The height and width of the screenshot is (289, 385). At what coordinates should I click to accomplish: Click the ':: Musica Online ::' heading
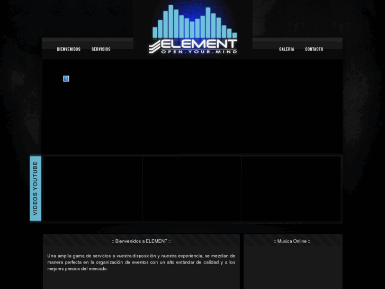click(x=292, y=241)
